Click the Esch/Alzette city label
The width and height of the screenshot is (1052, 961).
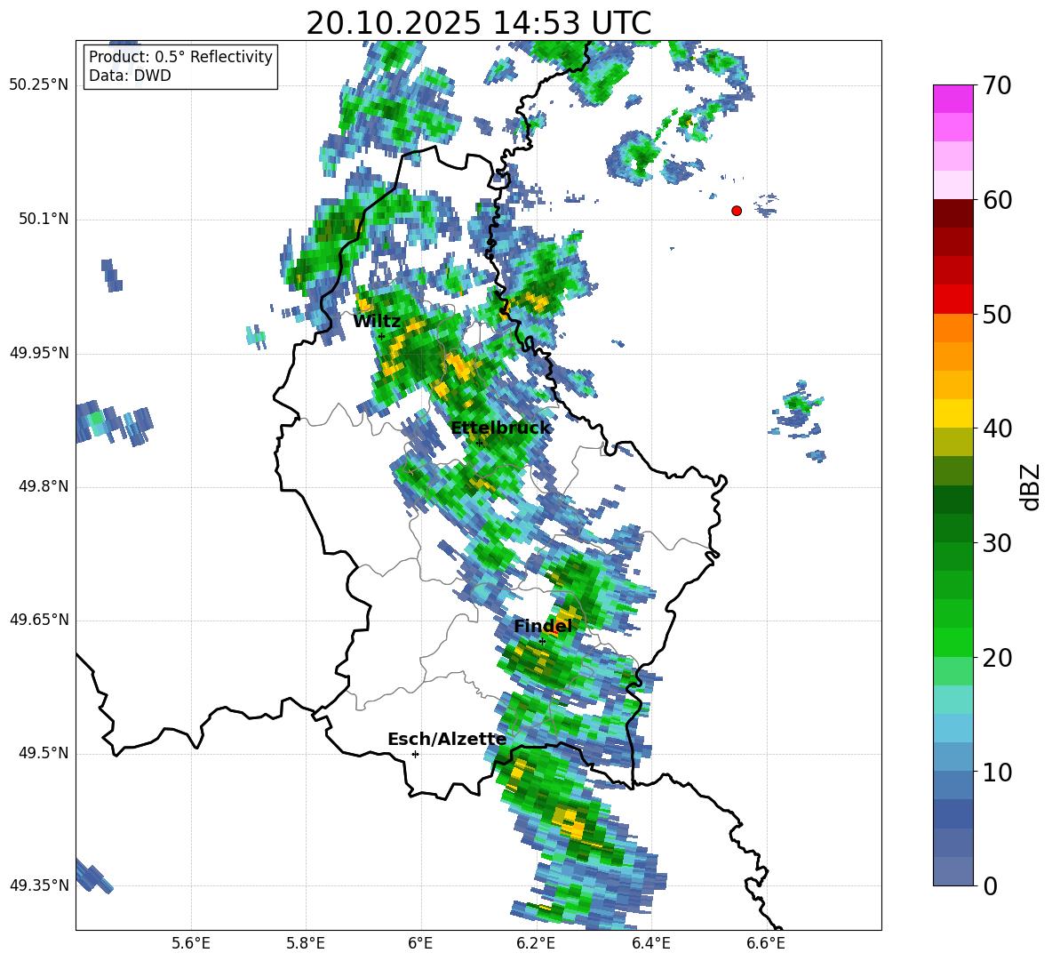pos(447,739)
